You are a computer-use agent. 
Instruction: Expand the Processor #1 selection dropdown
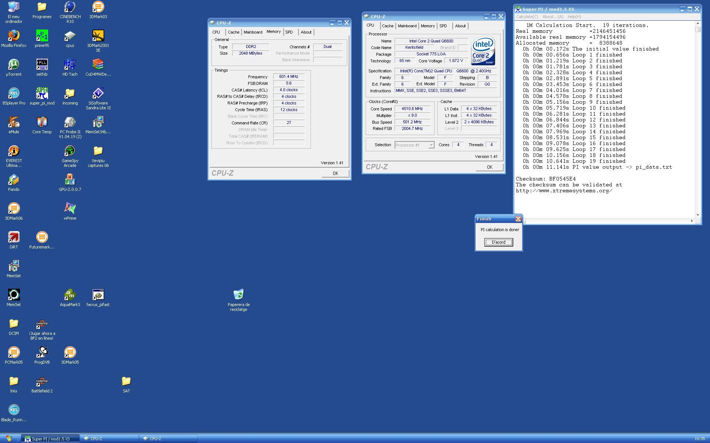coord(431,145)
